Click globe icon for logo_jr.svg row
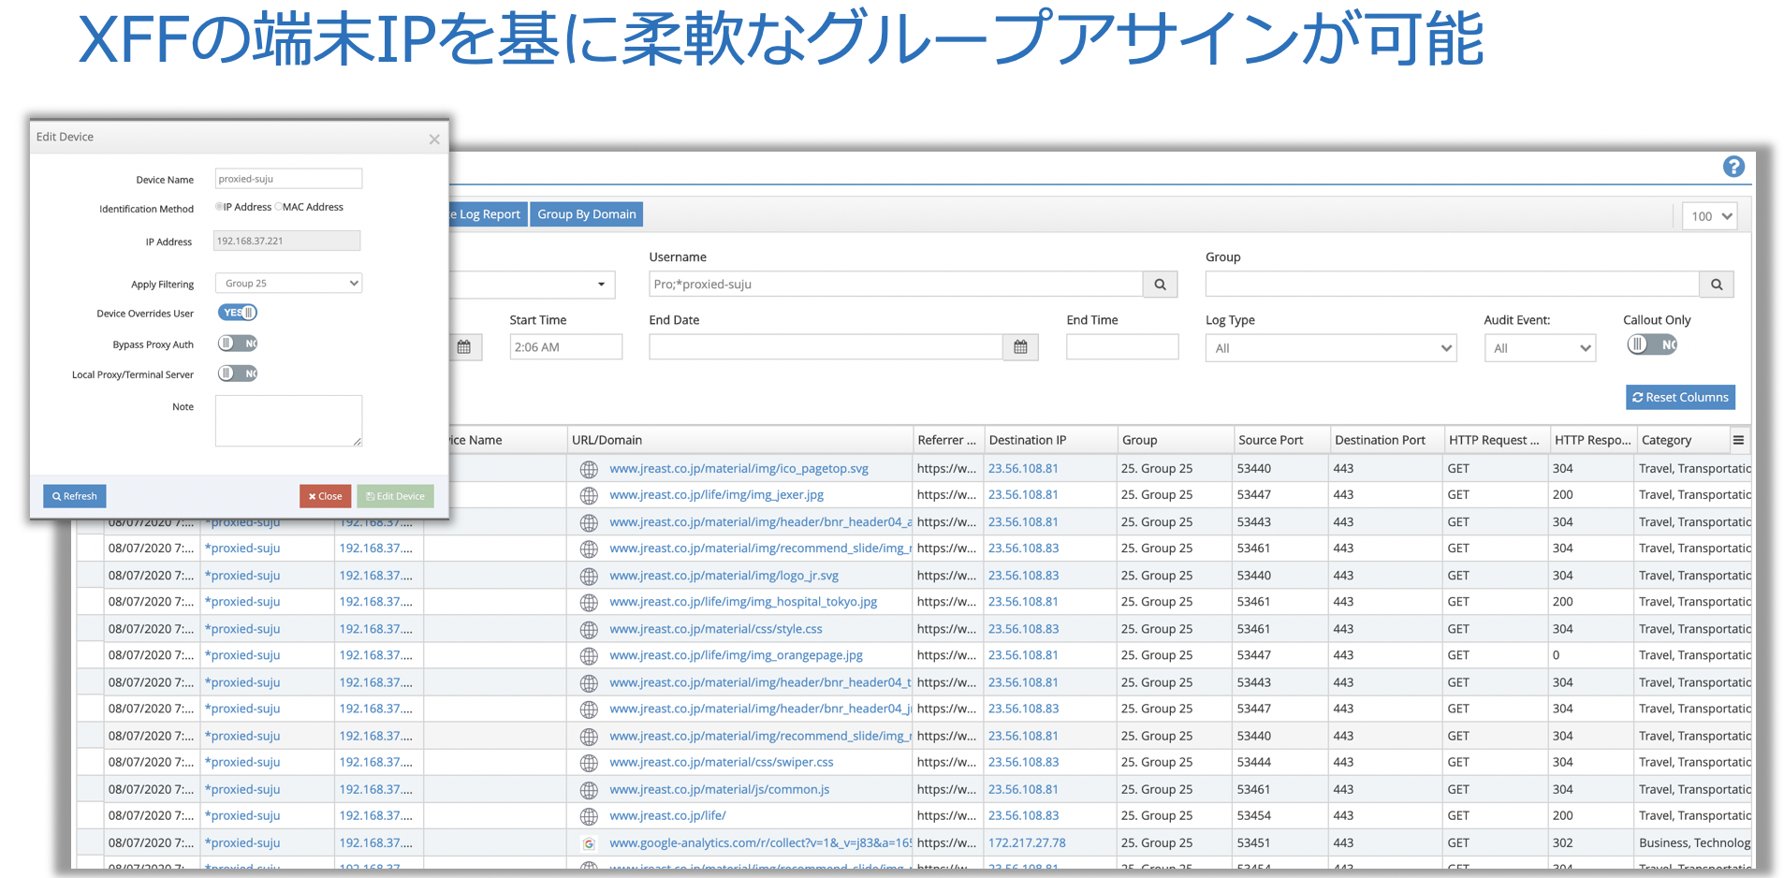This screenshot has width=1784, height=878. (x=589, y=576)
